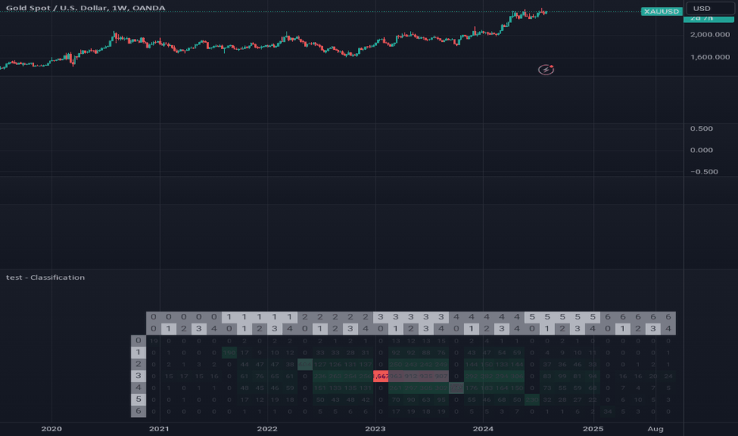Image resolution: width=738 pixels, height=436 pixels.
Task: Click the 306 table cell
Action: coord(517,376)
